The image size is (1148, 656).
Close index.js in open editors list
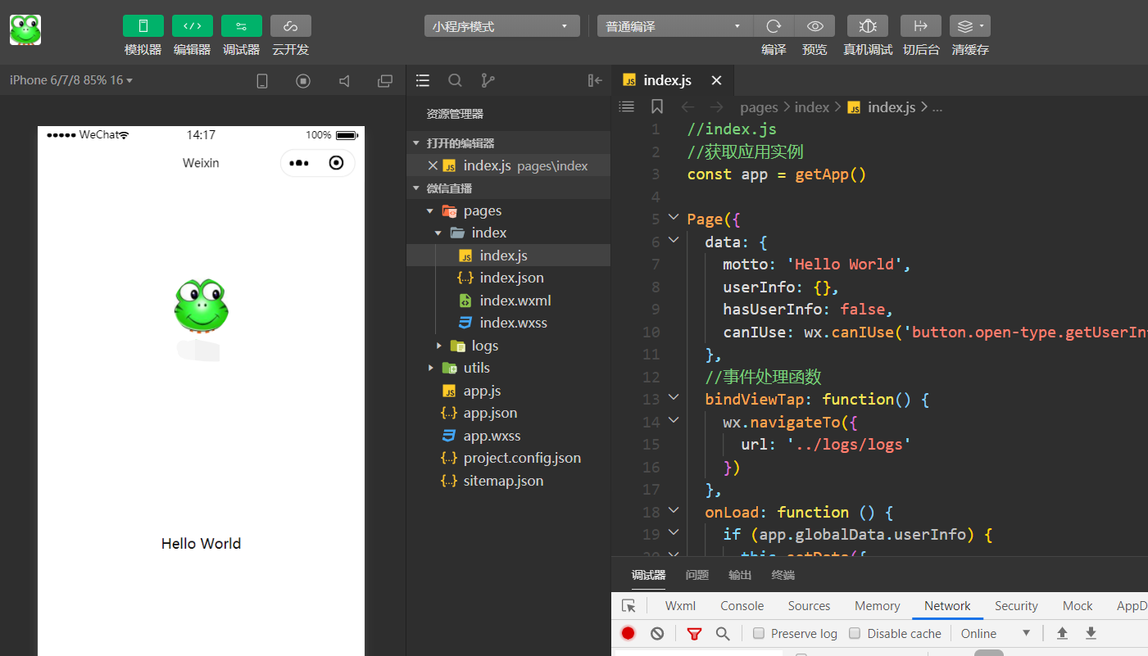click(433, 165)
